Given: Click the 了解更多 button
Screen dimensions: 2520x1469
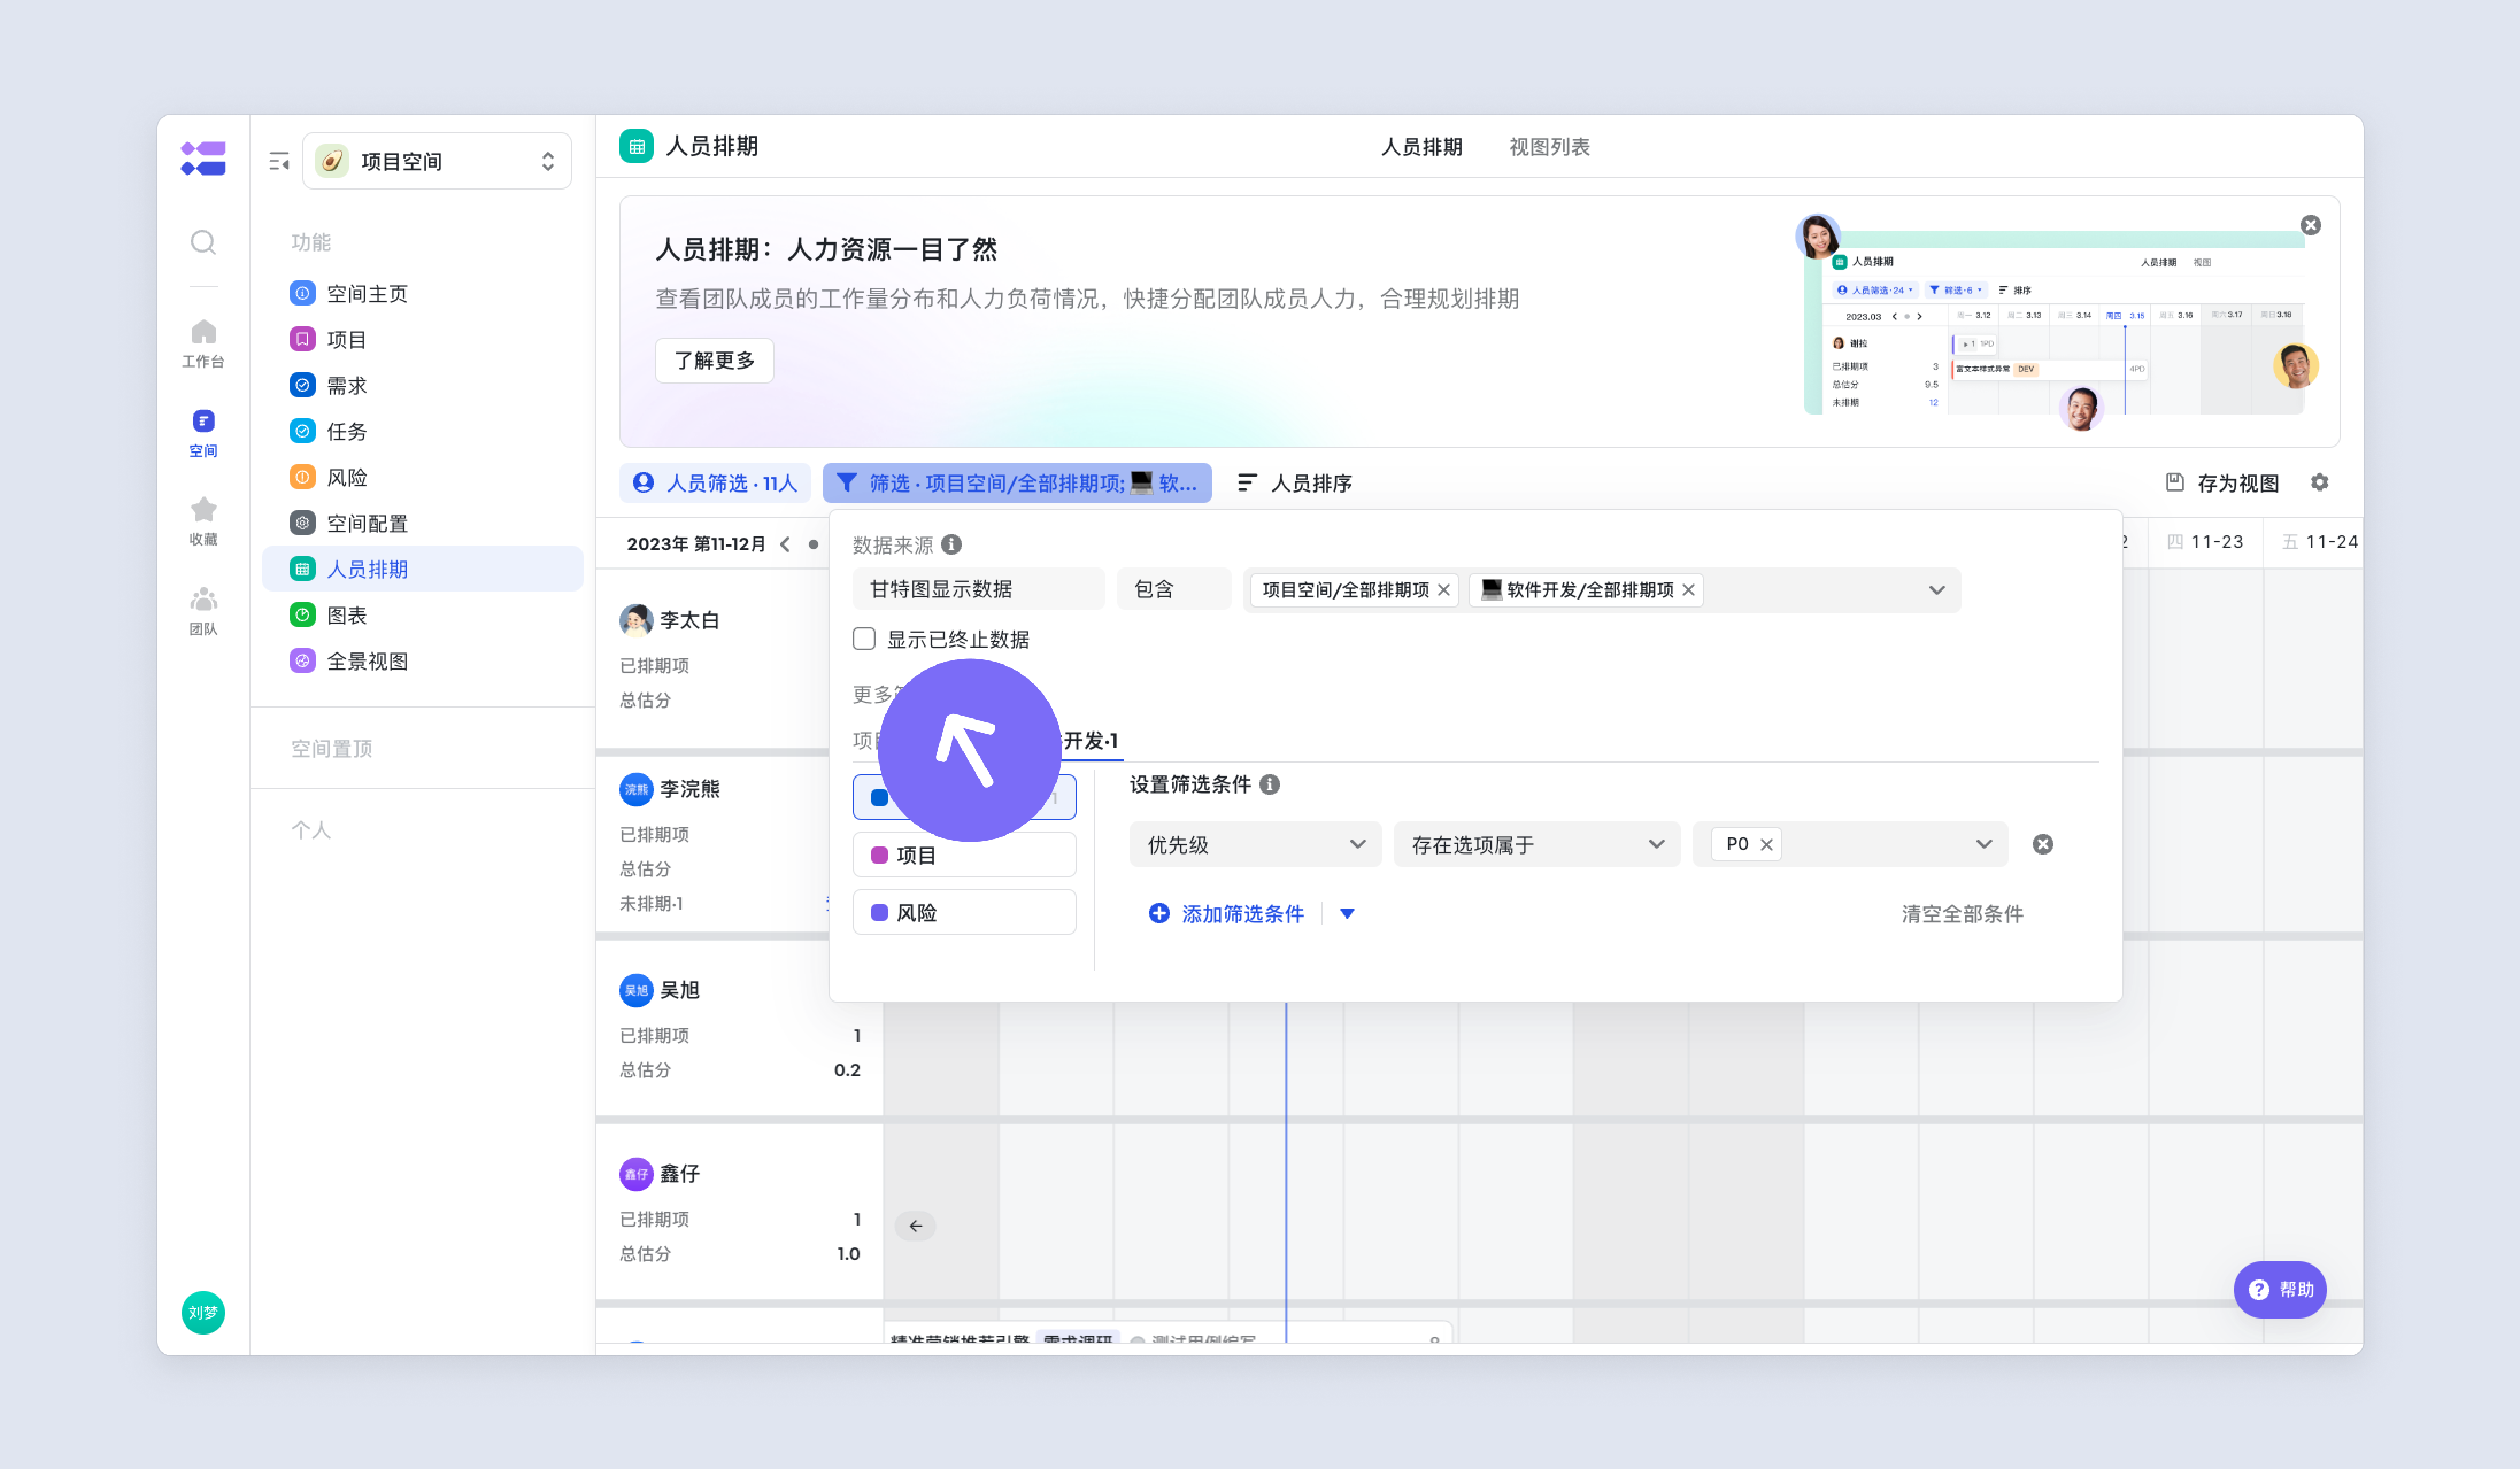Looking at the screenshot, I should [x=714, y=359].
